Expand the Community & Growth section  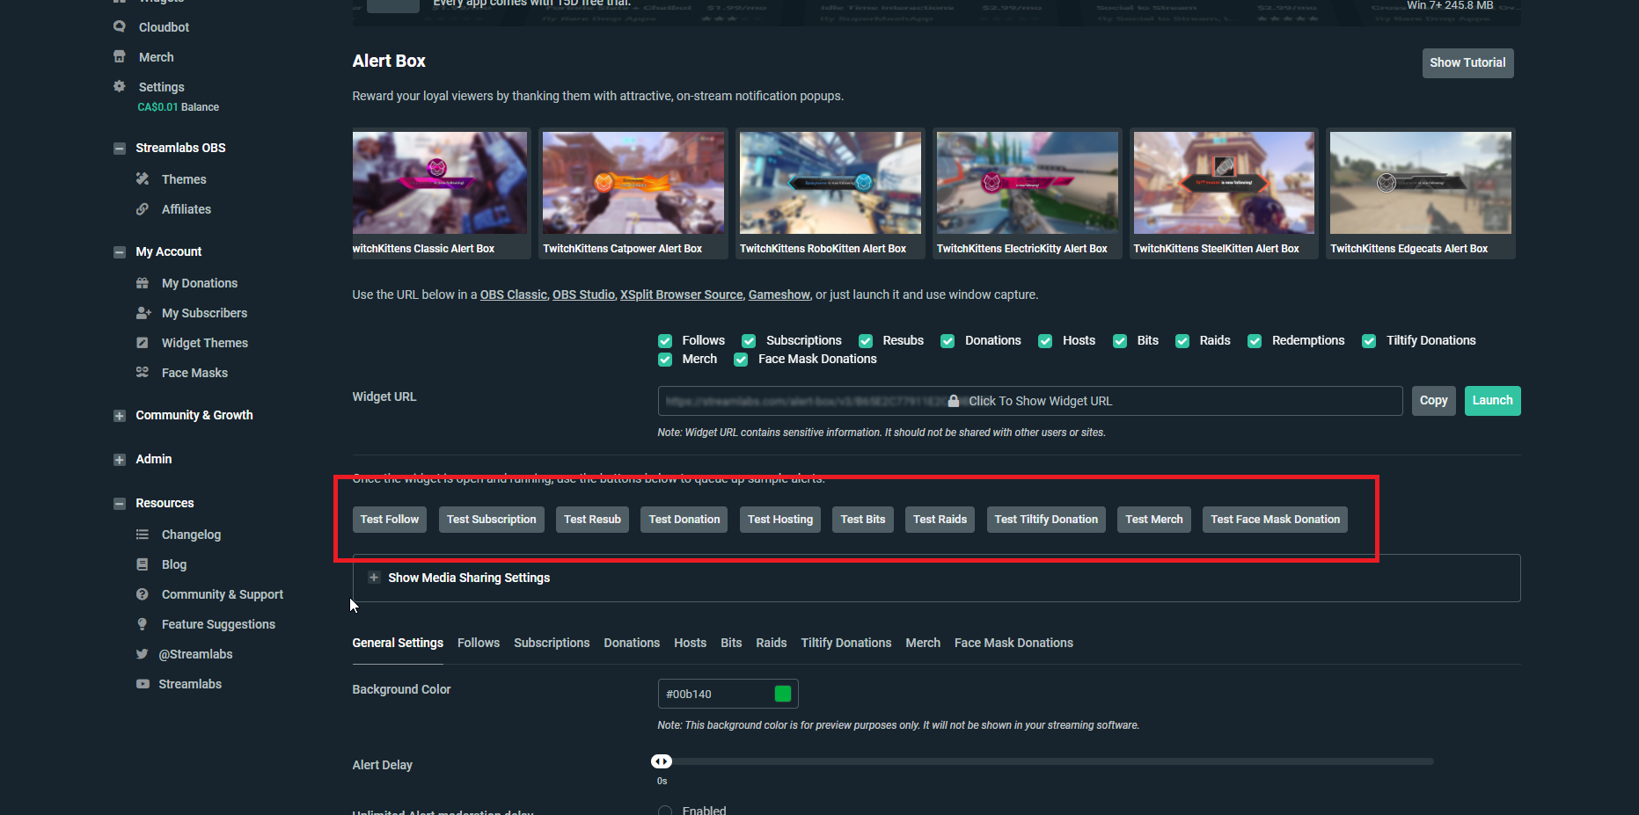[x=120, y=416]
